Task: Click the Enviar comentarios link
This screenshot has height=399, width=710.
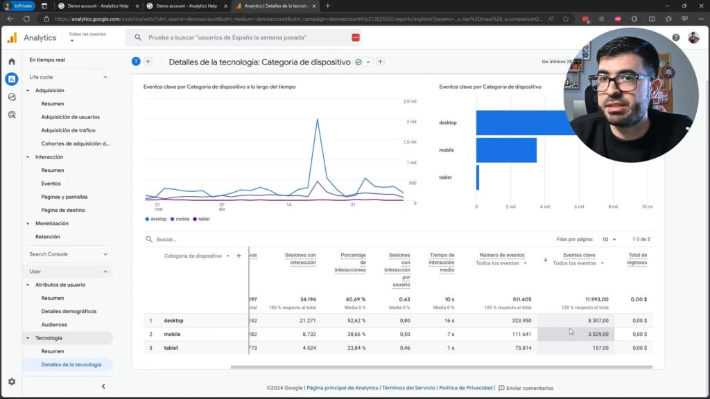Action: 529,388
